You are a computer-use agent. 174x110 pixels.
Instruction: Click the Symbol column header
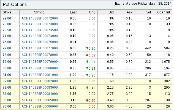click(40, 12)
